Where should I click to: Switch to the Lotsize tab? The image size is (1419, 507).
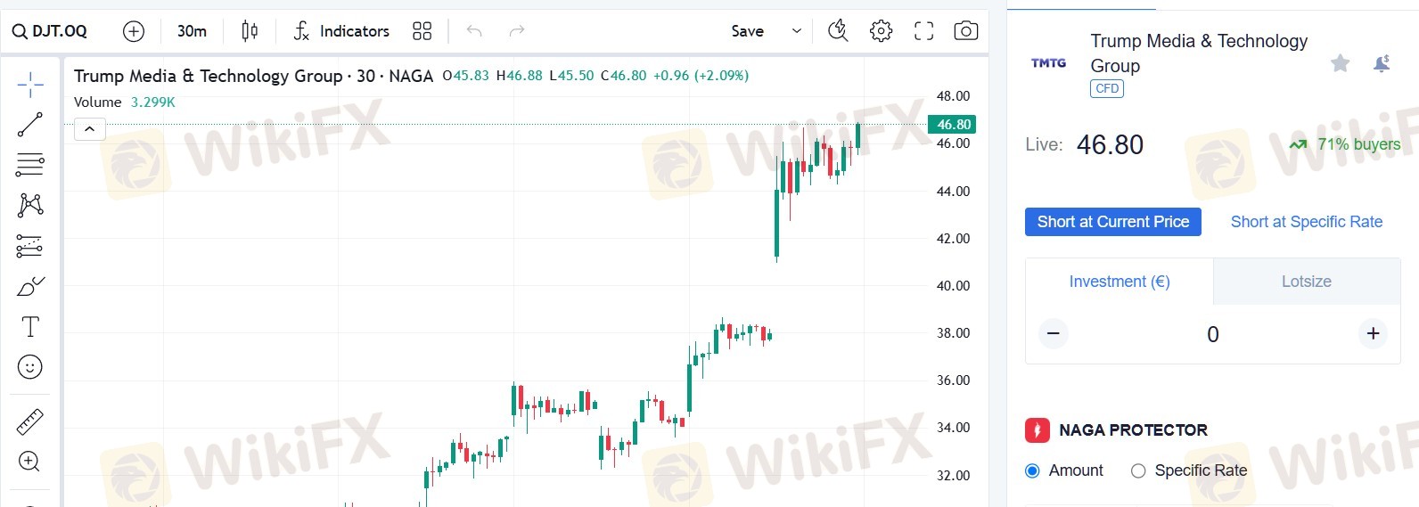[1306, 282]
